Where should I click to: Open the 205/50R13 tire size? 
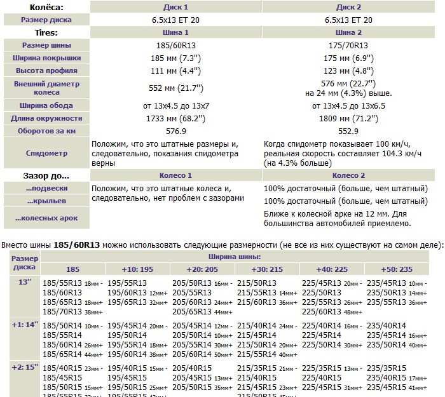(191, 283)
